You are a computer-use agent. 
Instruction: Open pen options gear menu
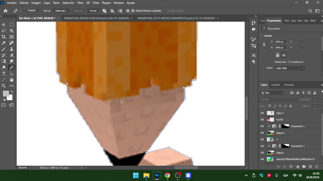pyautogui.click(x=128, y=11)
